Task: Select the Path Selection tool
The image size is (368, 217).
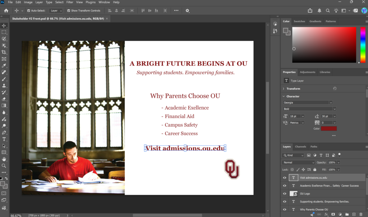Action: click(x=4, y=146)
